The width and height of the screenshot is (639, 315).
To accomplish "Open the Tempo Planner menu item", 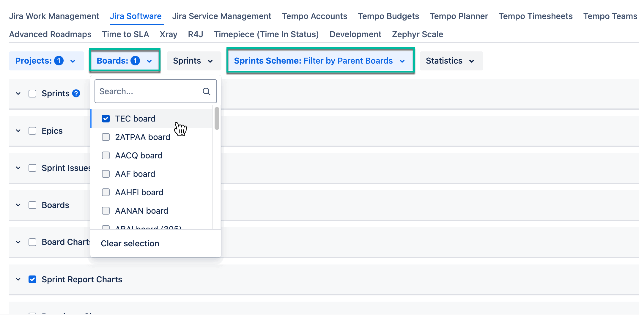I will coord(459,16).
